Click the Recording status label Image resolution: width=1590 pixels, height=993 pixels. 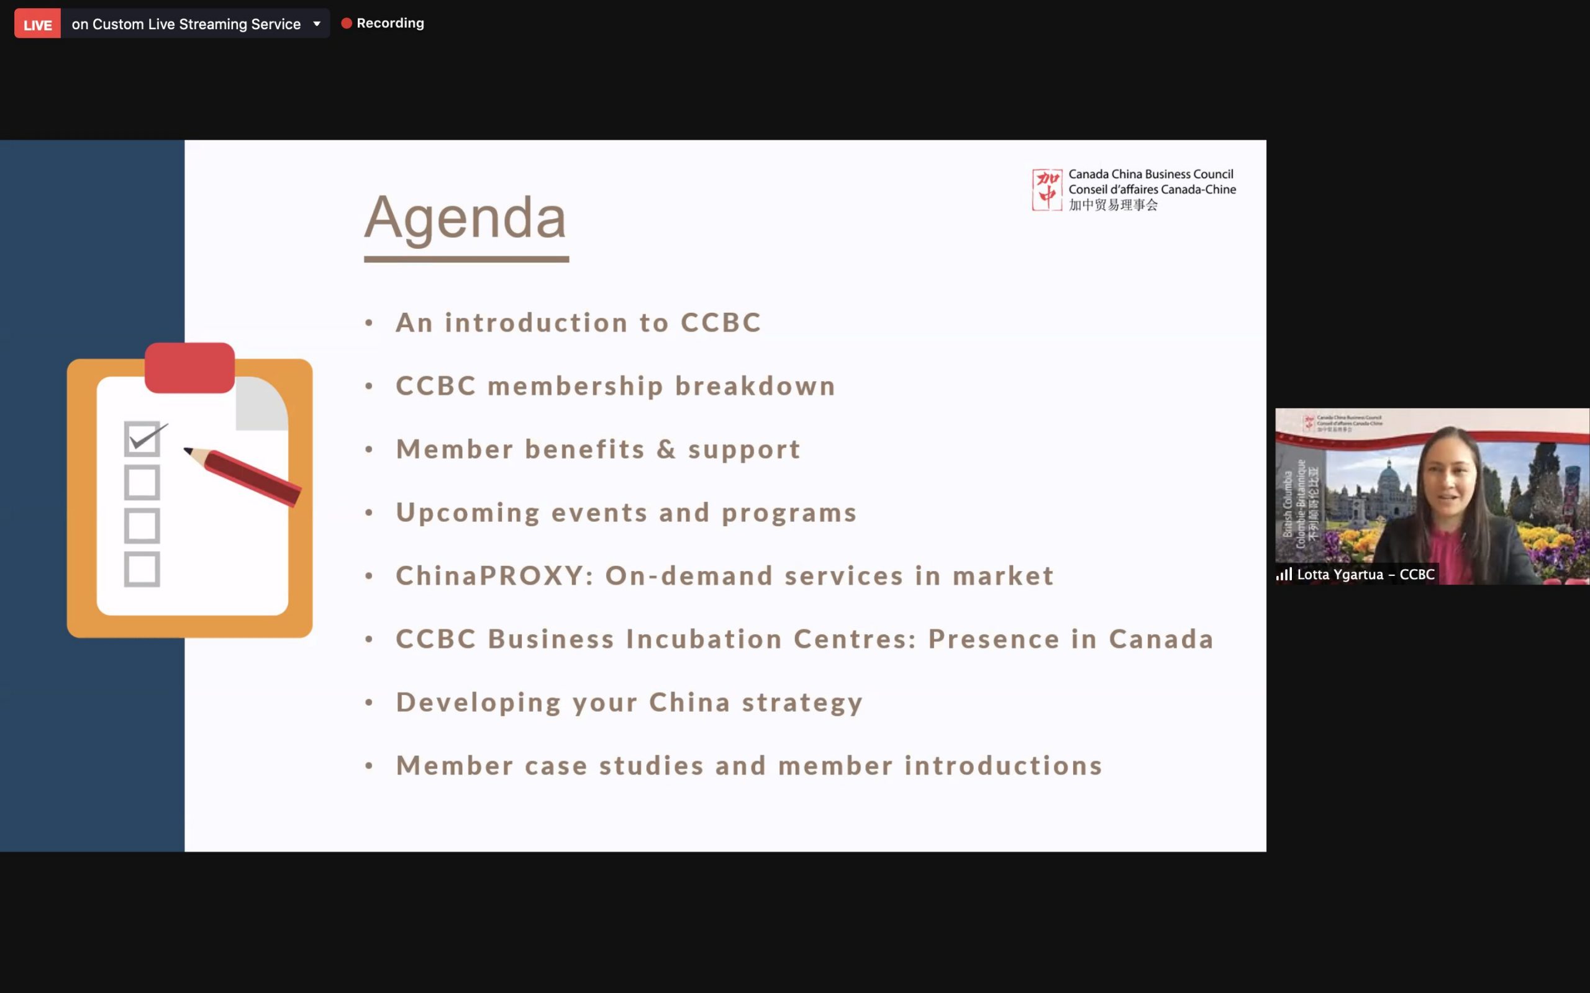pyautogui.click(x=390, y=24)
